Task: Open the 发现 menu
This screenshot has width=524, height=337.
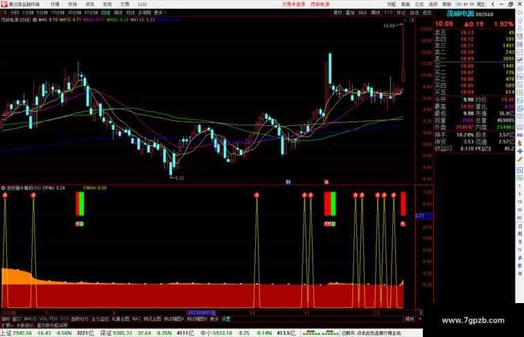Action: click(107, 4)
